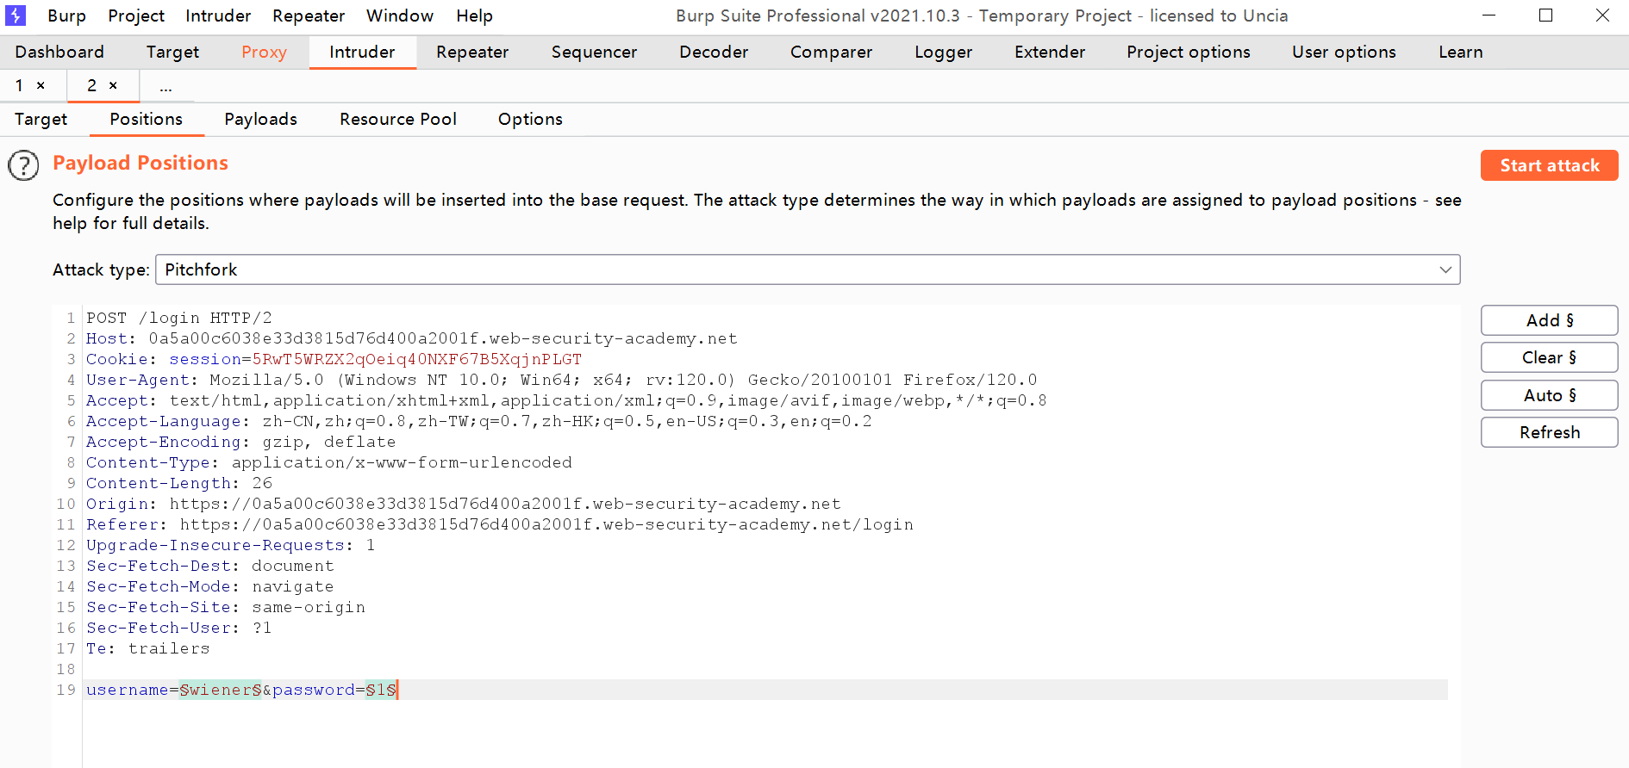Click the Origin header line
1629x768 pixels.
(x=463, y=504)
